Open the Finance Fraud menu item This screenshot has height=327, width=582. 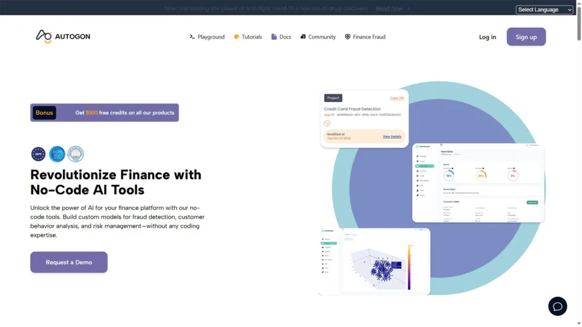pos(365,37)
